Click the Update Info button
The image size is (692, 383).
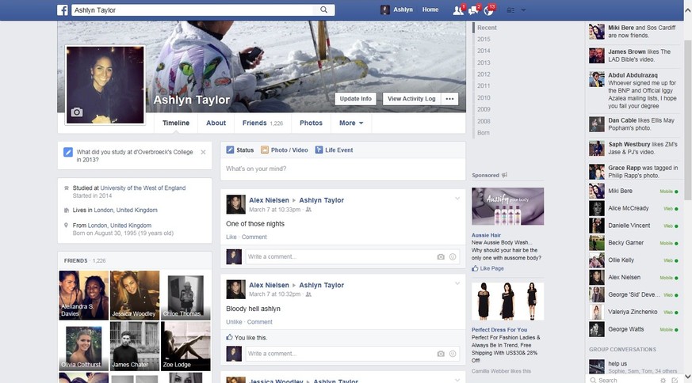pos(355,99)
